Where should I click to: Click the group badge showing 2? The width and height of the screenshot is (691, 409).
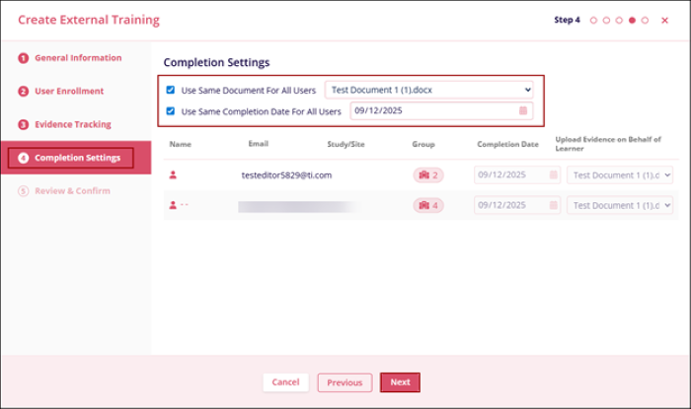pyautogui.click(x=427, y=174)
